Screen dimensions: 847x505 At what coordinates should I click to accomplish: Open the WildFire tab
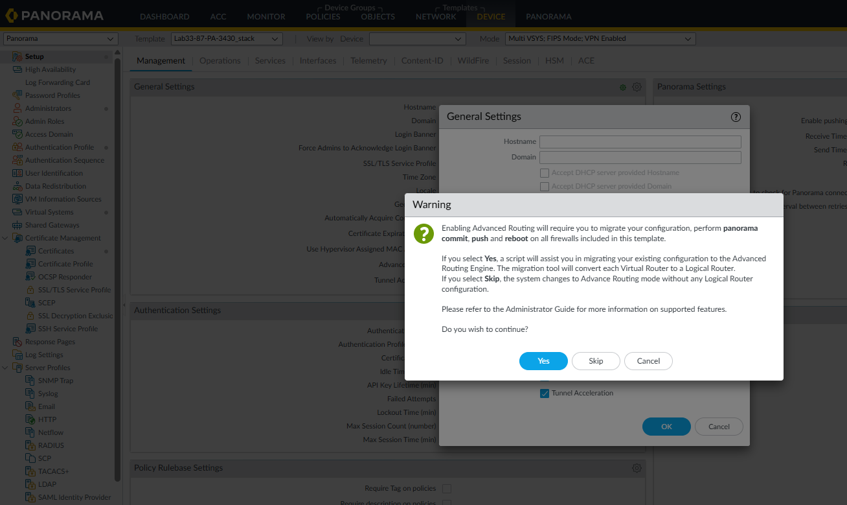pyautogui.click(x=473, y=60)
